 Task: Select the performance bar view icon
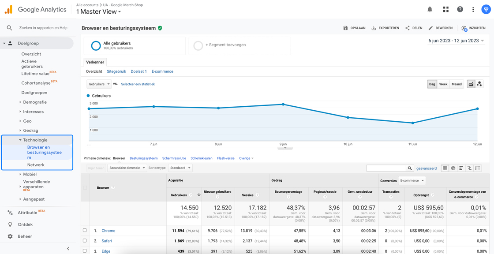tap(461, 168)
